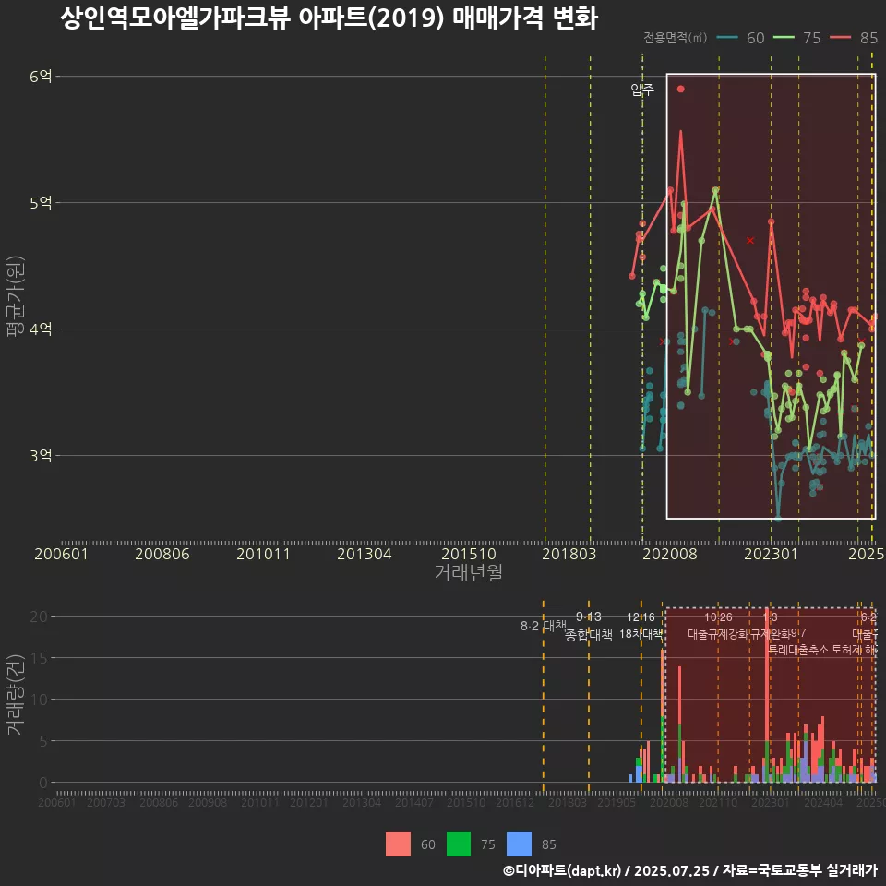Click the 200703 label on the volume chart
The width and height of the screenshot is (886, 886).
point(105,802)
